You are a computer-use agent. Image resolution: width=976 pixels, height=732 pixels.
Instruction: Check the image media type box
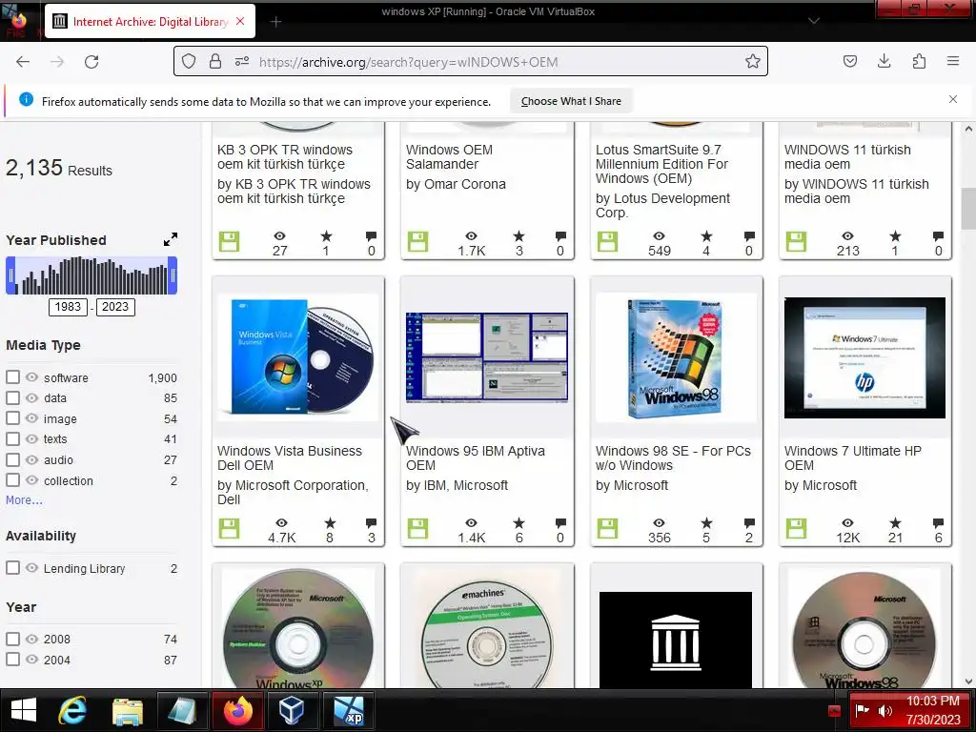(x=12, y=418)
